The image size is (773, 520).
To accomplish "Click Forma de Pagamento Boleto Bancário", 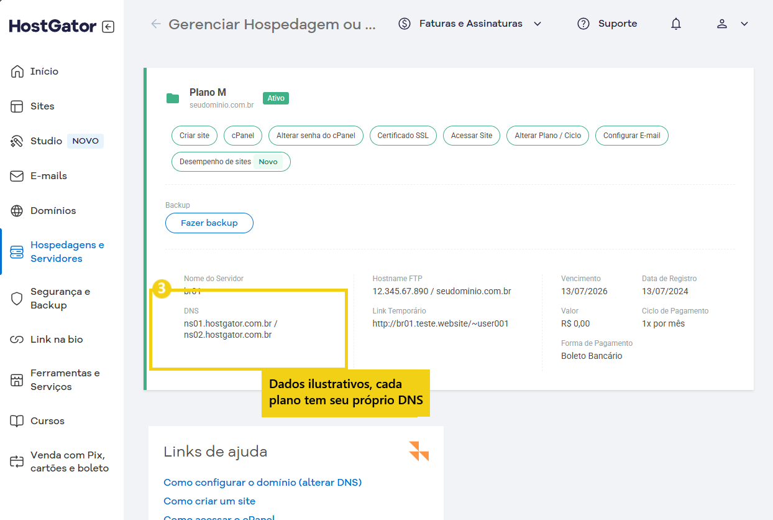I will pos(592,356).
